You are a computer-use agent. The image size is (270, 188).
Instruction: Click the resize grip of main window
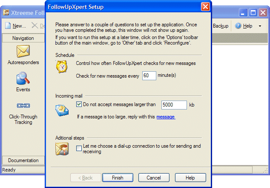[x=265, y=170]
